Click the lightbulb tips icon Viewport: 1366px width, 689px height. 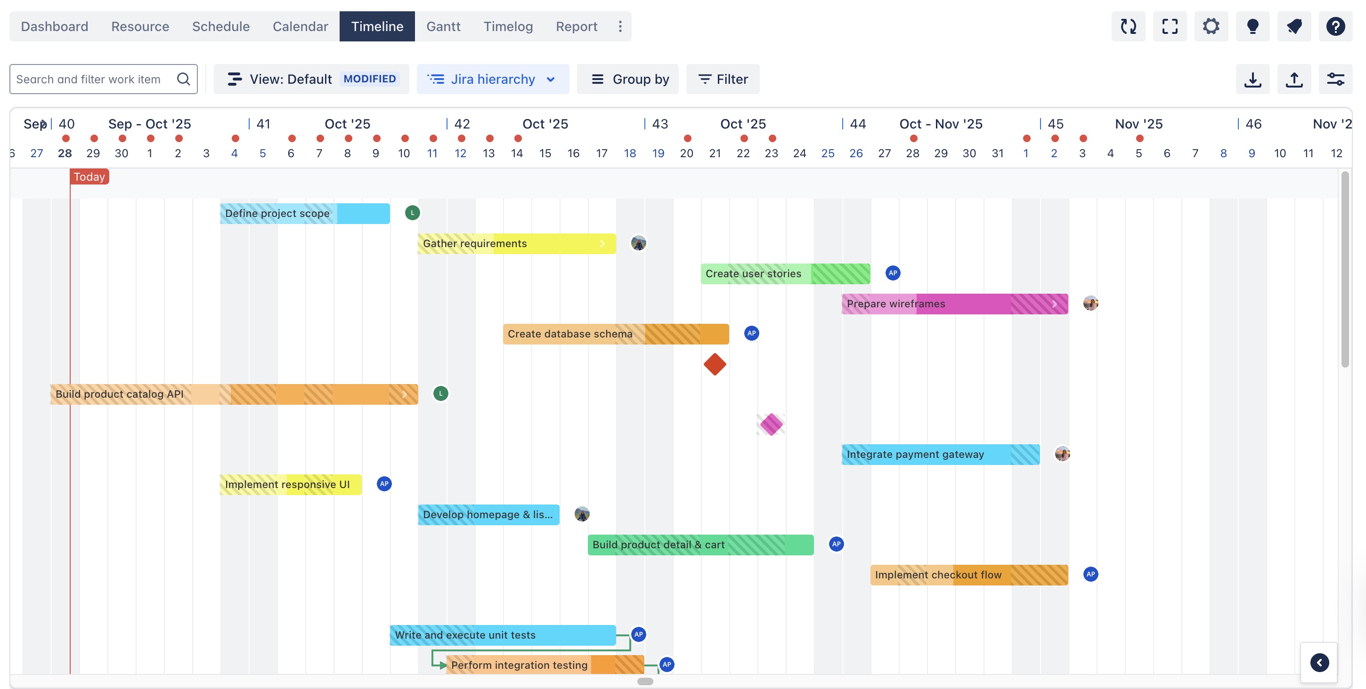point(1252,26)
